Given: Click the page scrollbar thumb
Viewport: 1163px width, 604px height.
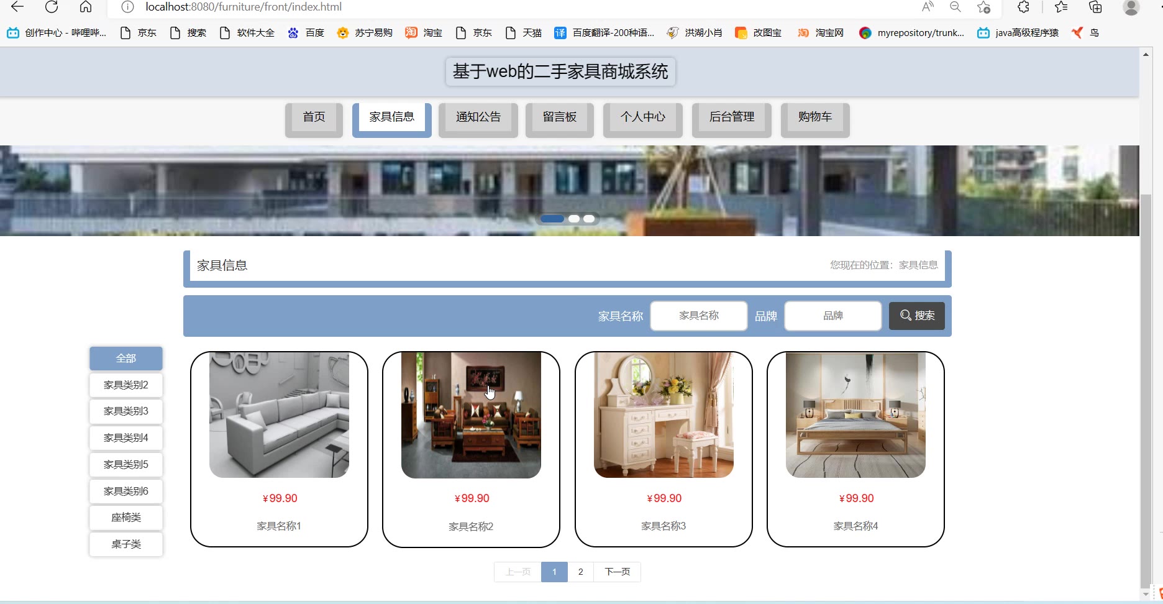Looking at the screenshot, I should click(x=1146, y=390).
